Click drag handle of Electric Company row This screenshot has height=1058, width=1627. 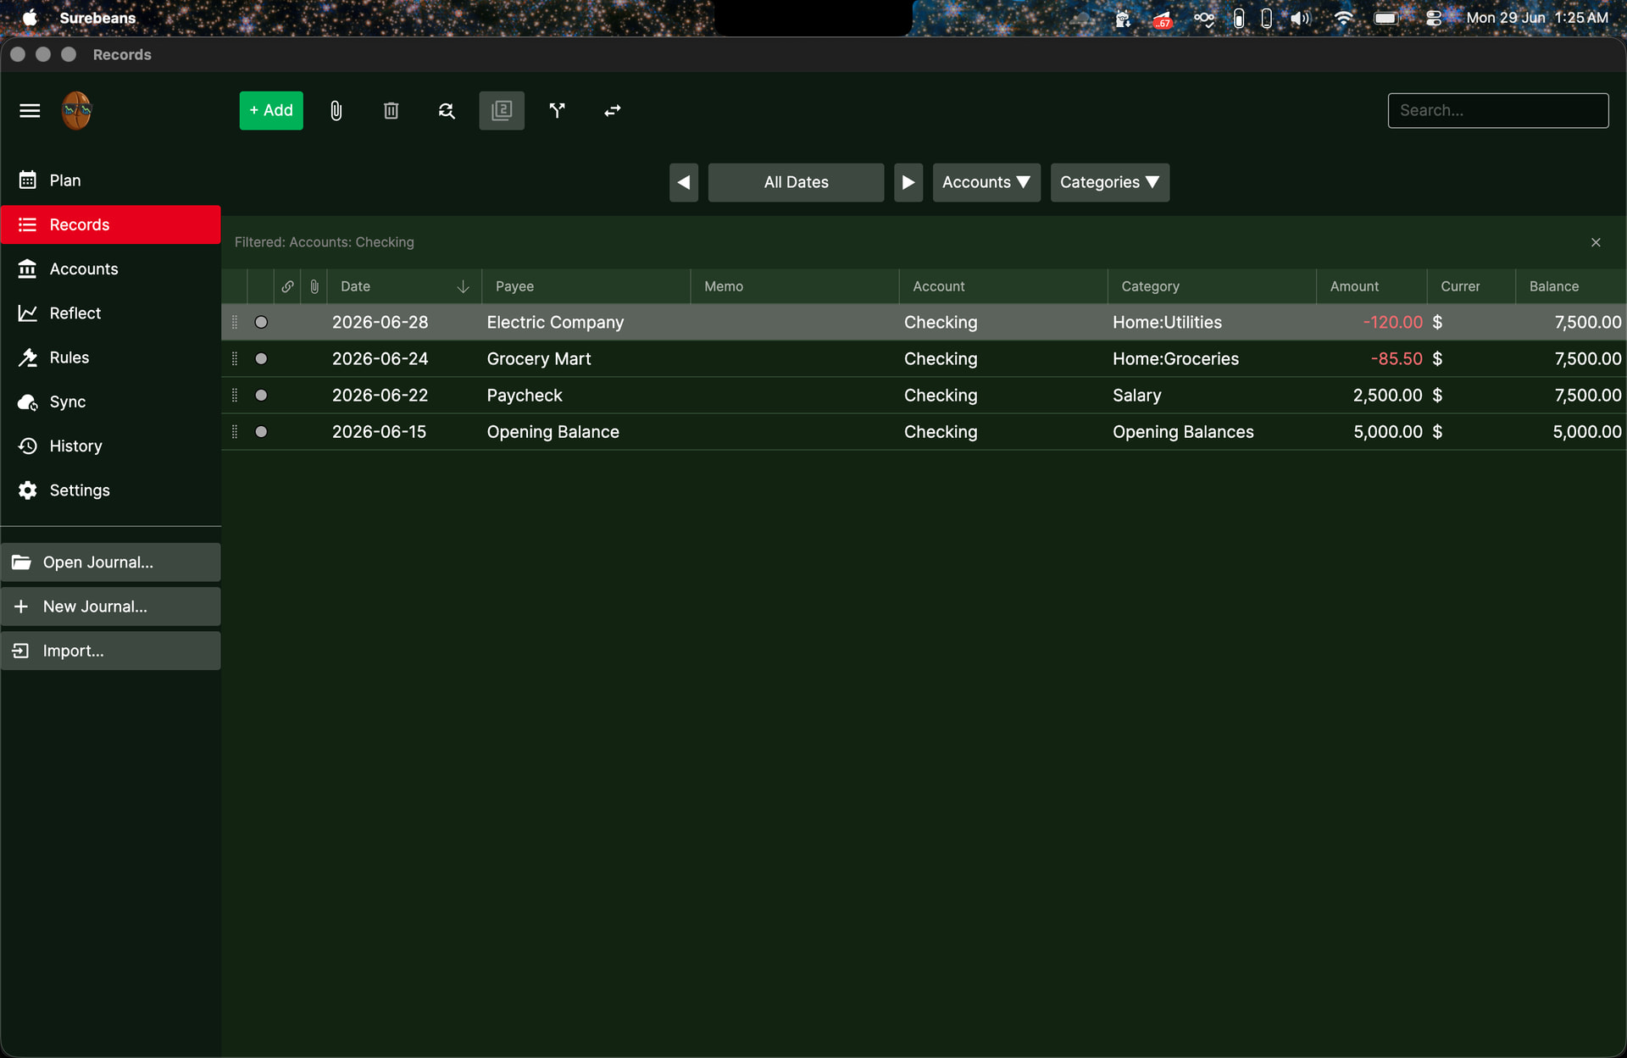235,322
